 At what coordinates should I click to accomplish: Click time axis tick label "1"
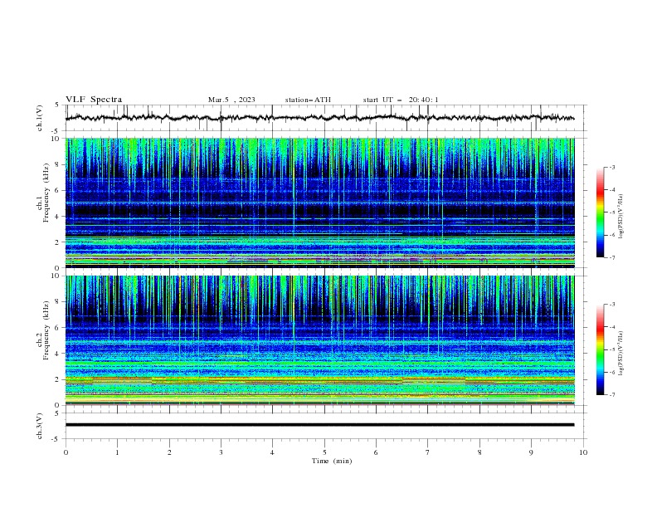[117, 452]
